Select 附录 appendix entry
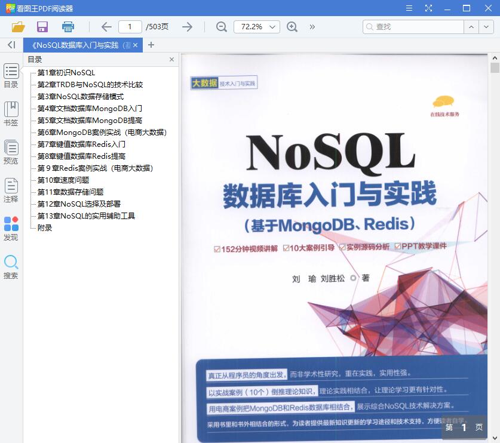 (x=45, y=228)
